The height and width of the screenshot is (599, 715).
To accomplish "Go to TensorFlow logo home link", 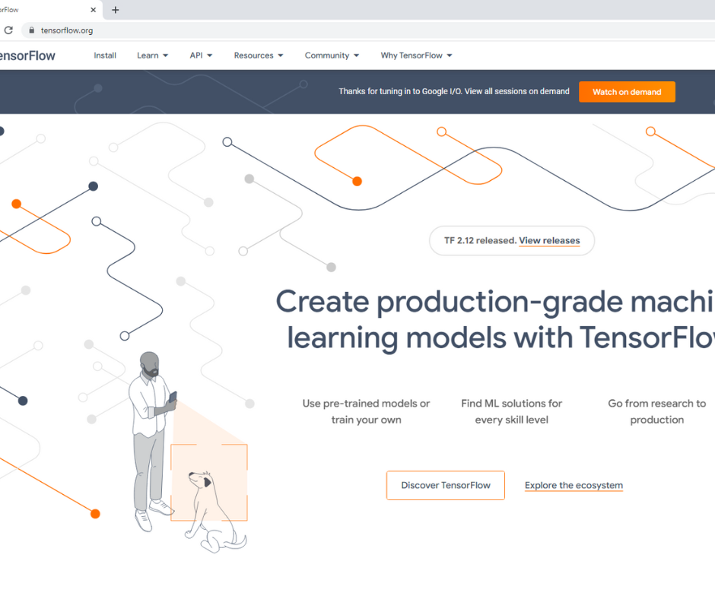I will coord(27,55).
